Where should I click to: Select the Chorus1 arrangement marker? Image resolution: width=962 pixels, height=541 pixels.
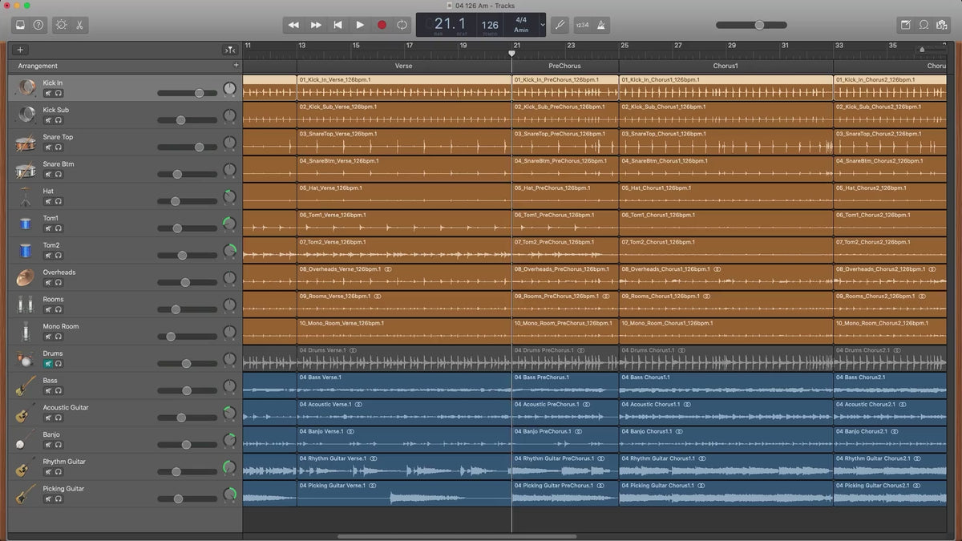coord(725,66)
